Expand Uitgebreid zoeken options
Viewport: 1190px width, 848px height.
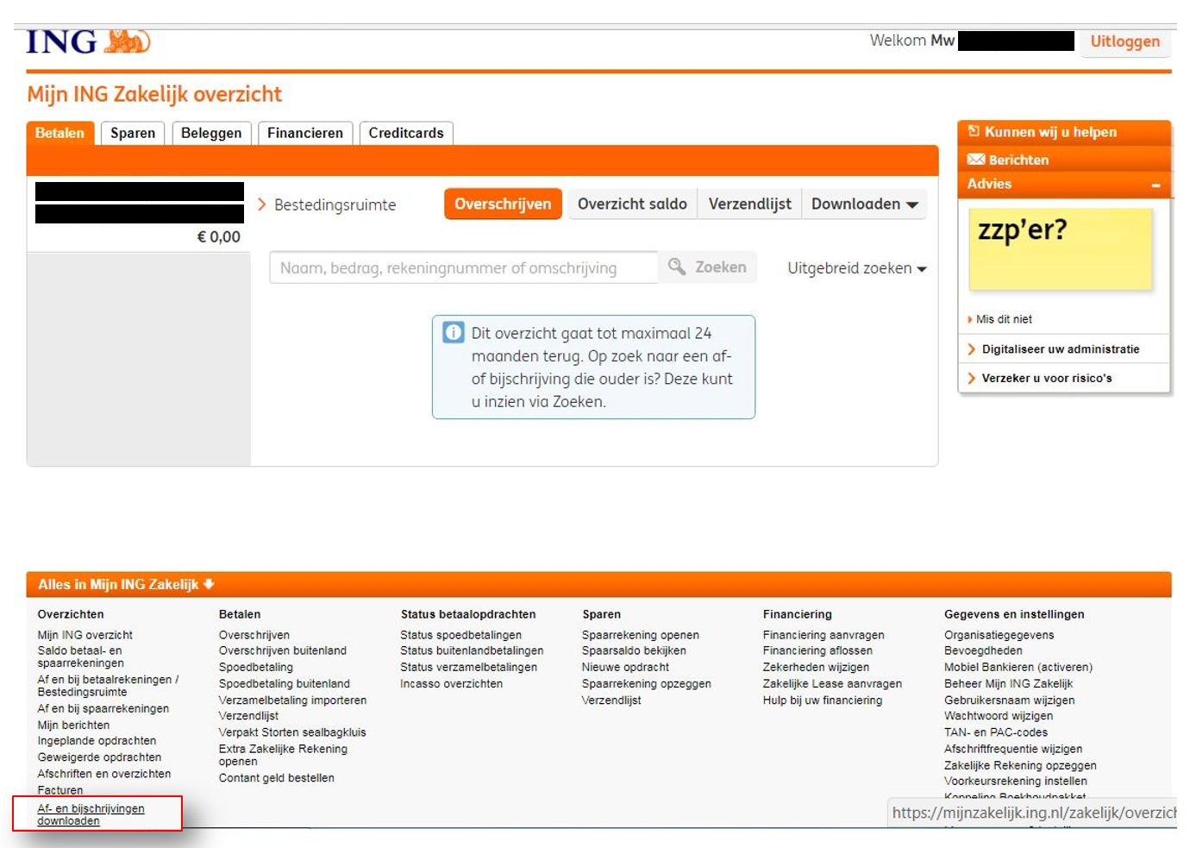856,268
